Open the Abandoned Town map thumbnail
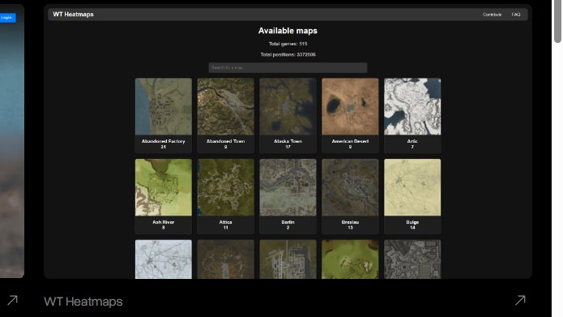Image resolution: width=563 pixels, height=317 pixels. point(225,106)
